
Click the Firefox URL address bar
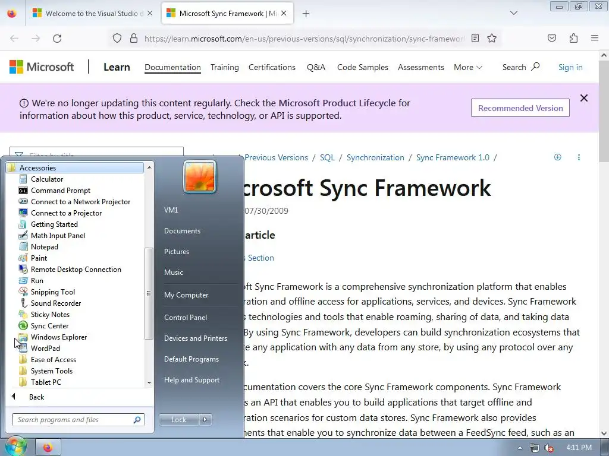(x=304, y=39)
